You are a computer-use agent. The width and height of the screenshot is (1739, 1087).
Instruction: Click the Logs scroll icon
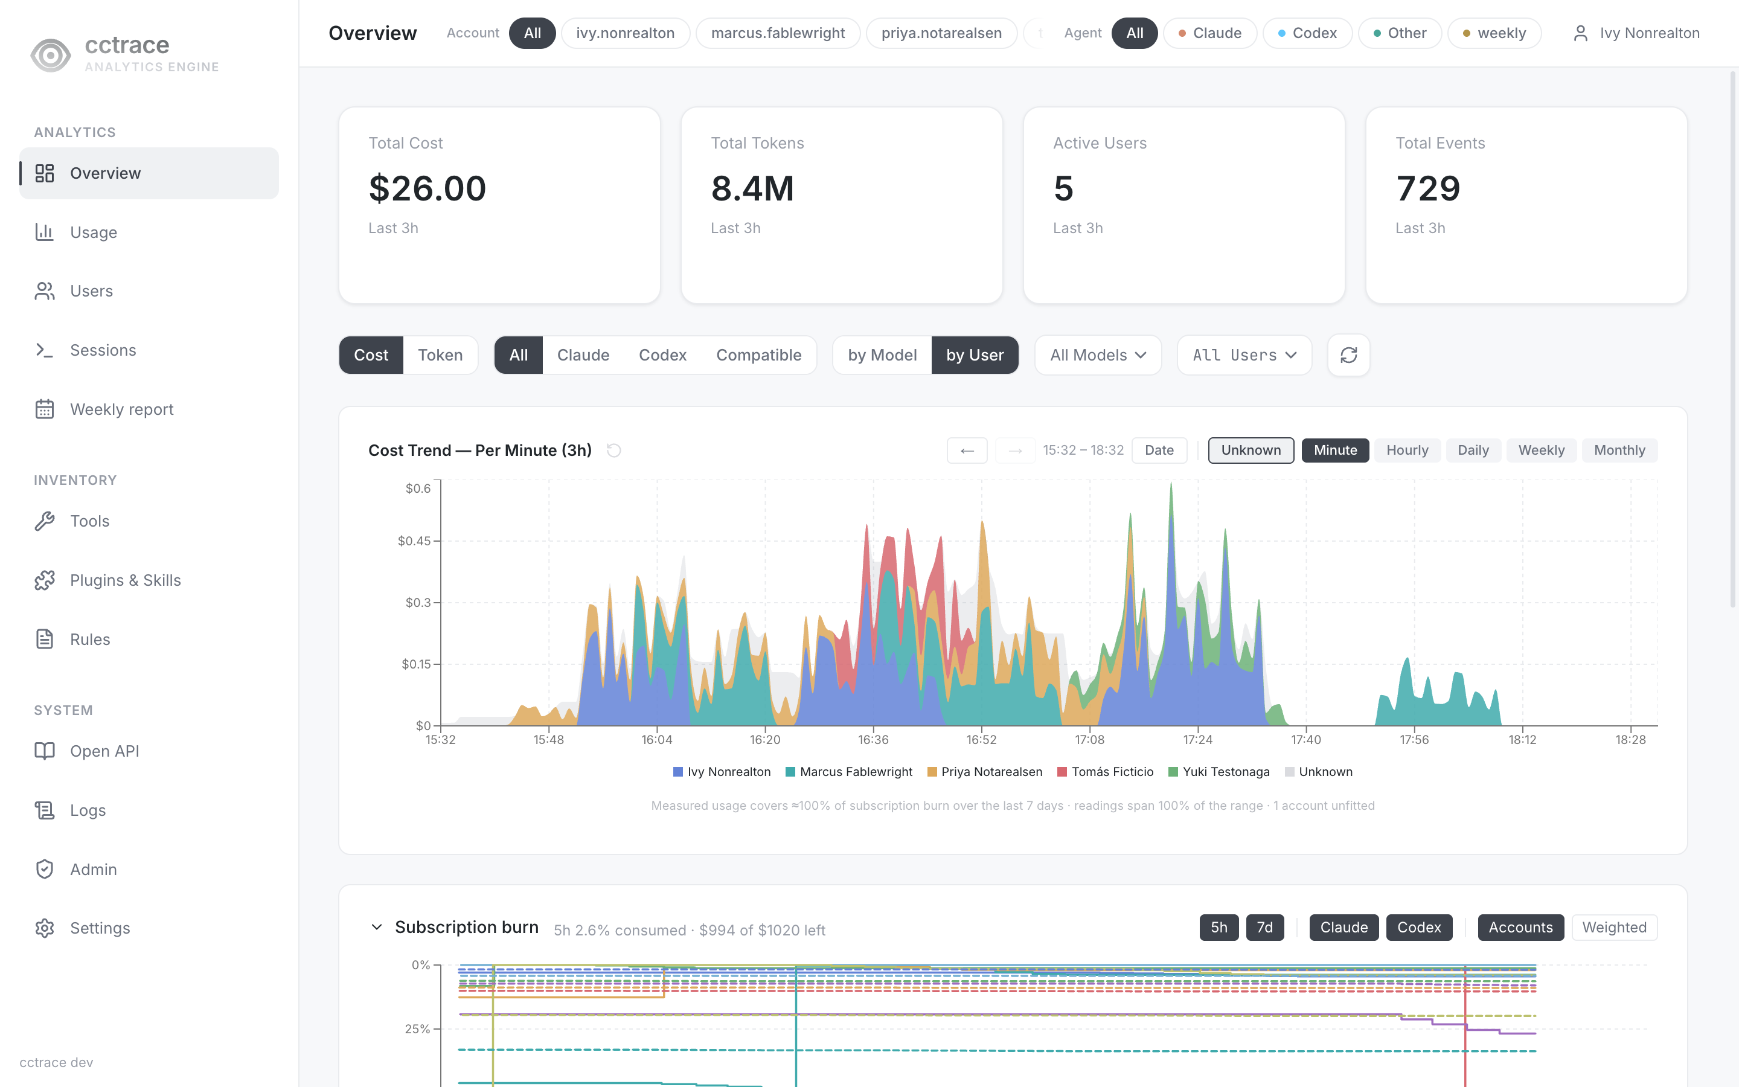[45, 810]
